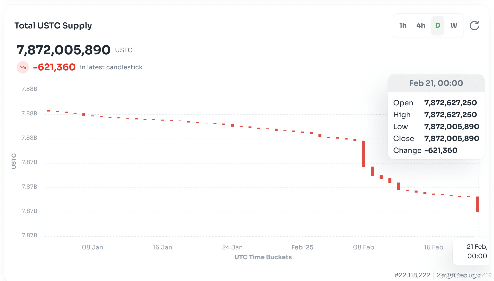Activate the W weekly timeframe

[x=454, y=25]
